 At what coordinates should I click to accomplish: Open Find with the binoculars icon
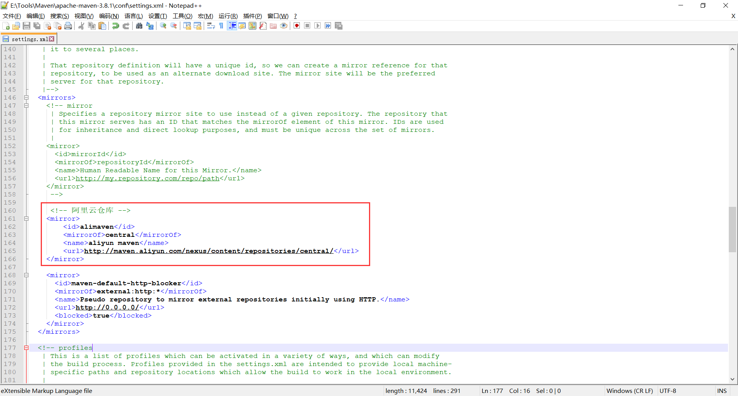pyautogui.click(x=139, y=26)
